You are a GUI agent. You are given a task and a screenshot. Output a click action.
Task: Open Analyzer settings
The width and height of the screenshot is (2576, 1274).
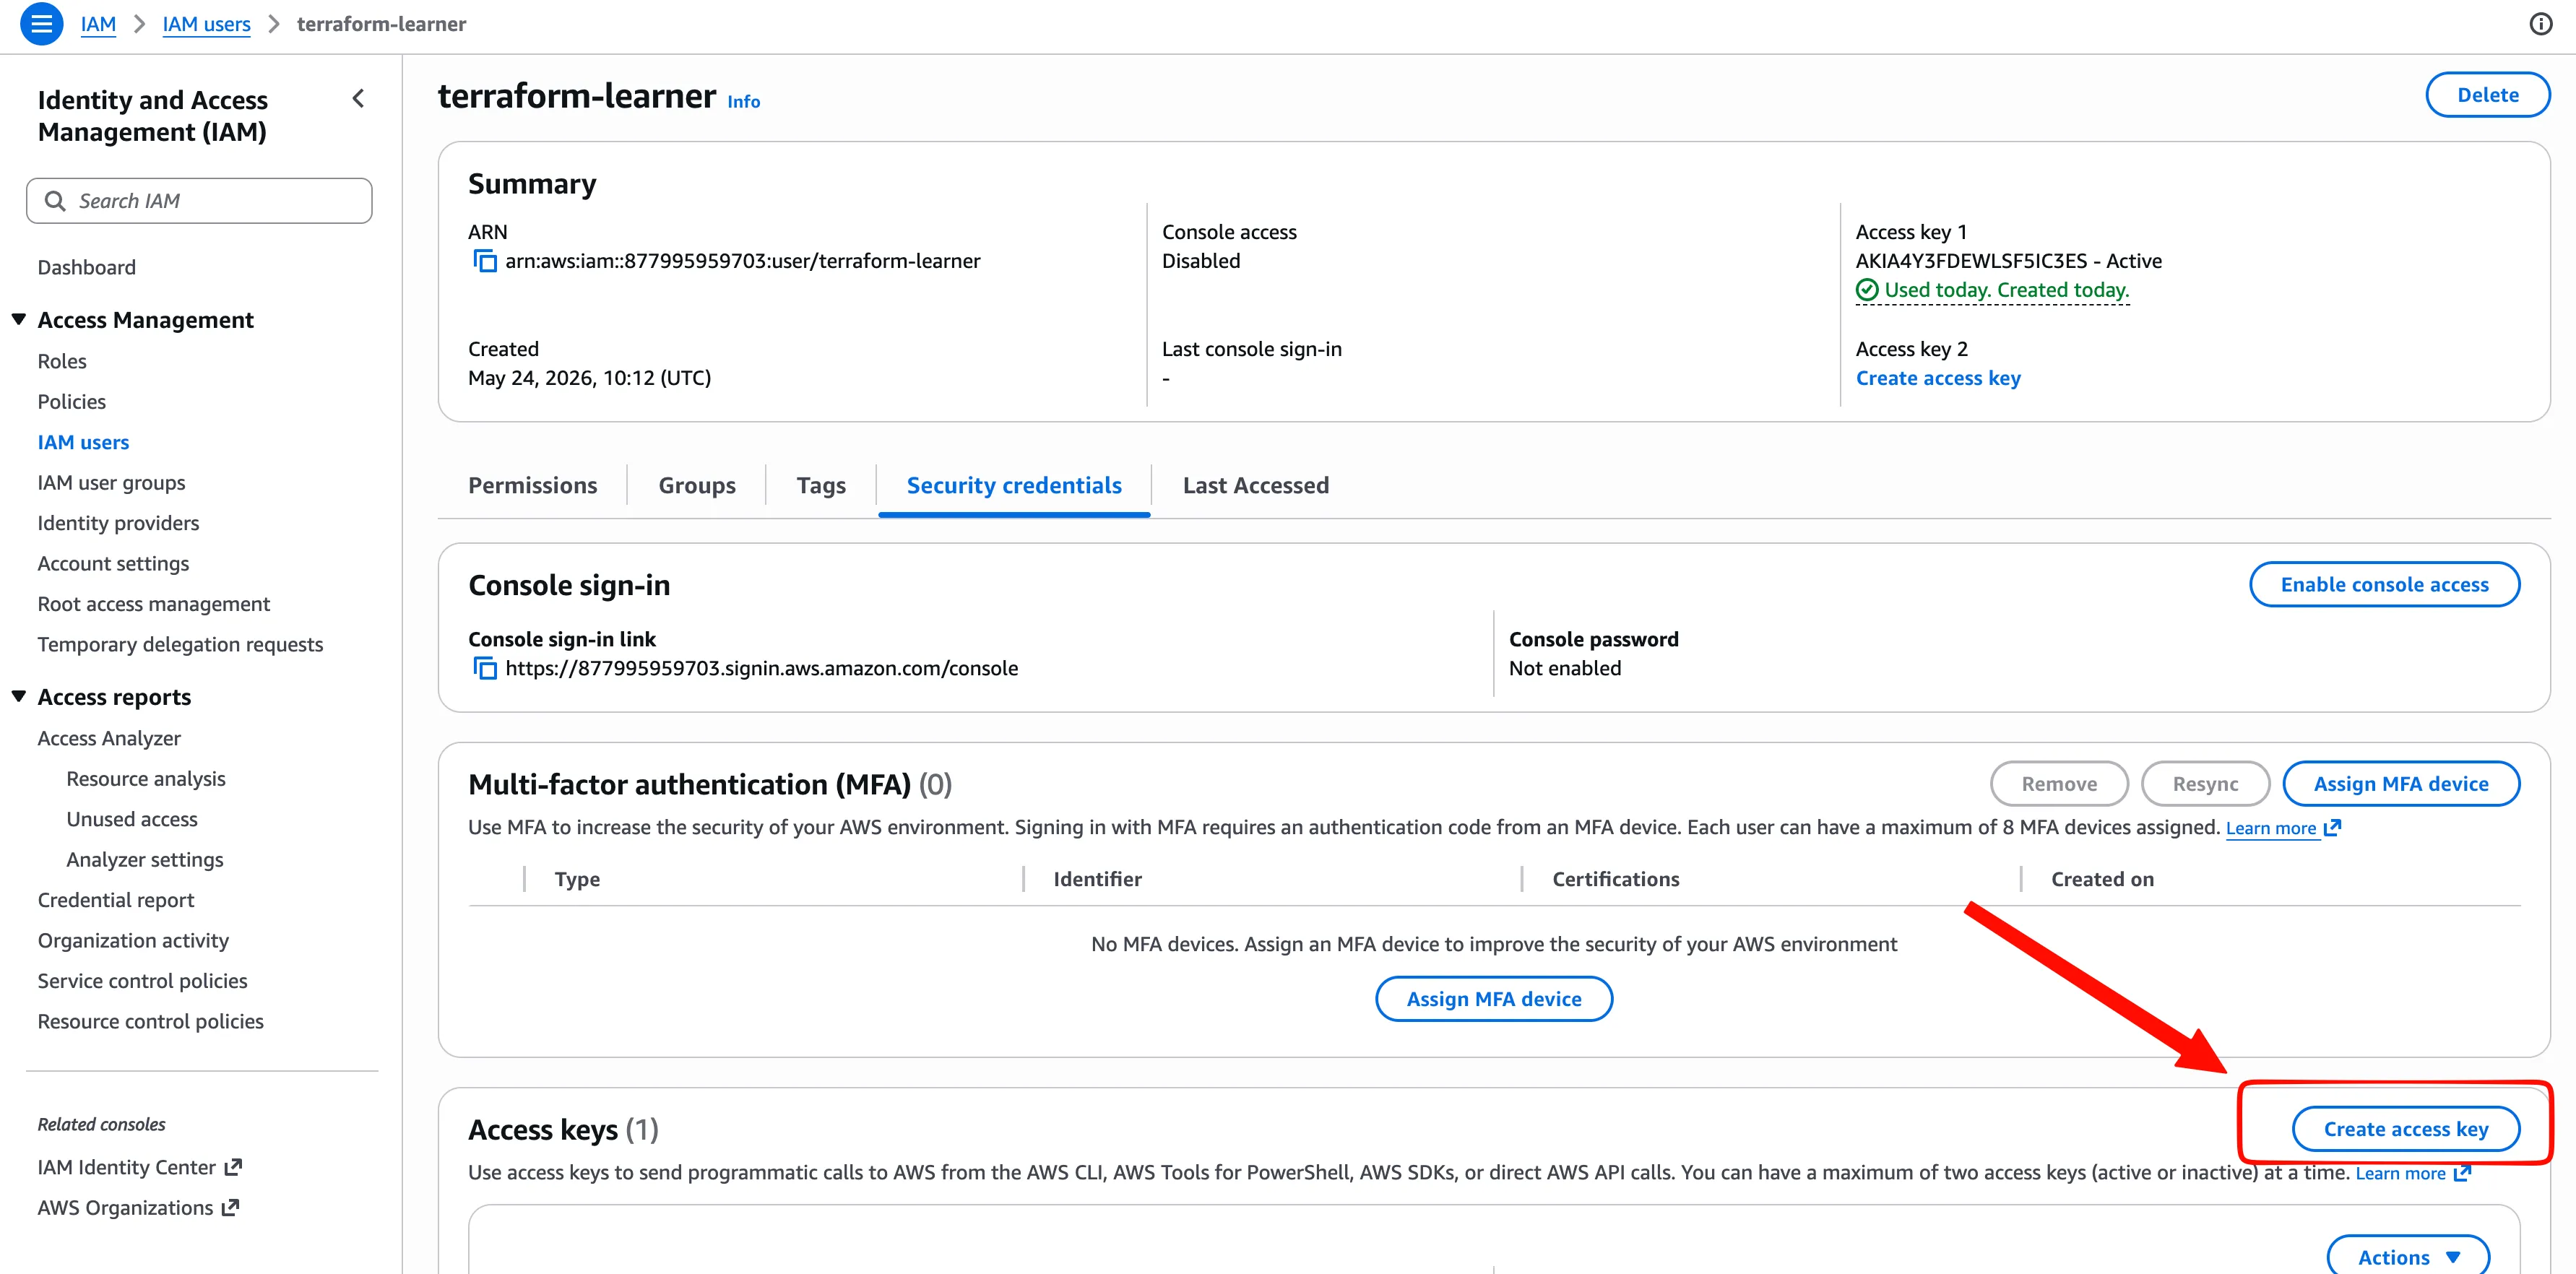(145, 860)
